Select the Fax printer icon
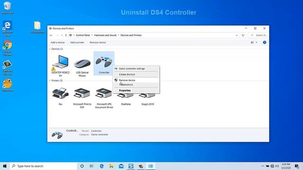303x170 pixels. click(x=60, y=93)
